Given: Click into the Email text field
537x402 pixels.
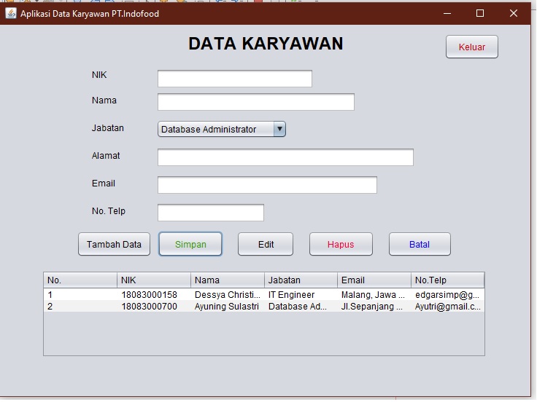Looking at the screenshot, I should (267, 185).
